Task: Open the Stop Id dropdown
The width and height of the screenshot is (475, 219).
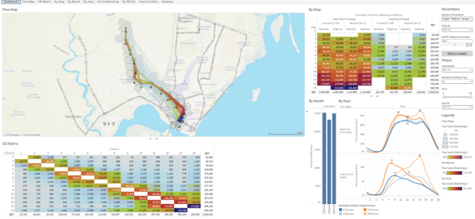Action: (457, 30)
